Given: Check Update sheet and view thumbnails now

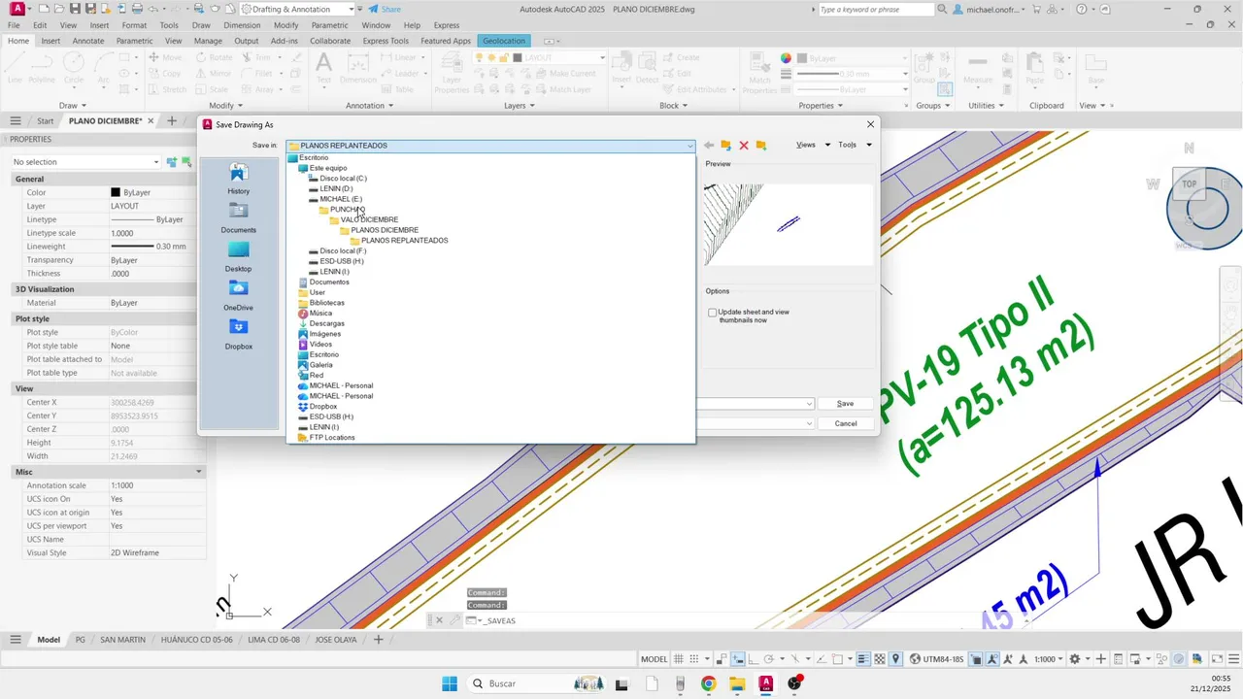Looking at the screenshot, I should (x=713, y=313).
